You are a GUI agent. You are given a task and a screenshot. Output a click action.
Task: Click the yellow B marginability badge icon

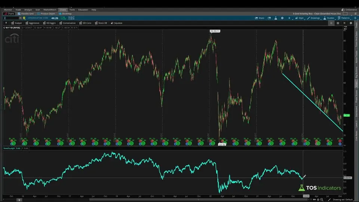[x=24, y=18]
